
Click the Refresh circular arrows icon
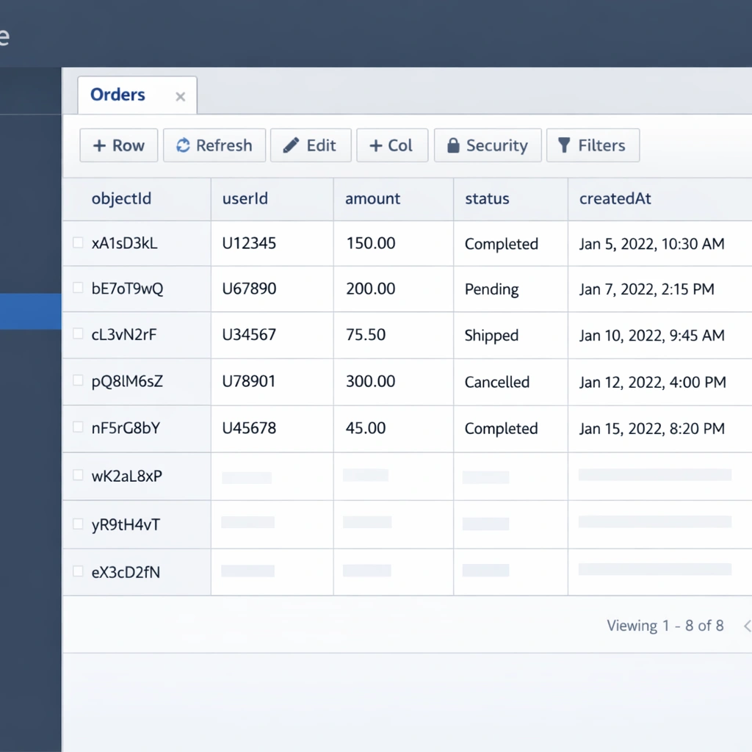(183, 145)
